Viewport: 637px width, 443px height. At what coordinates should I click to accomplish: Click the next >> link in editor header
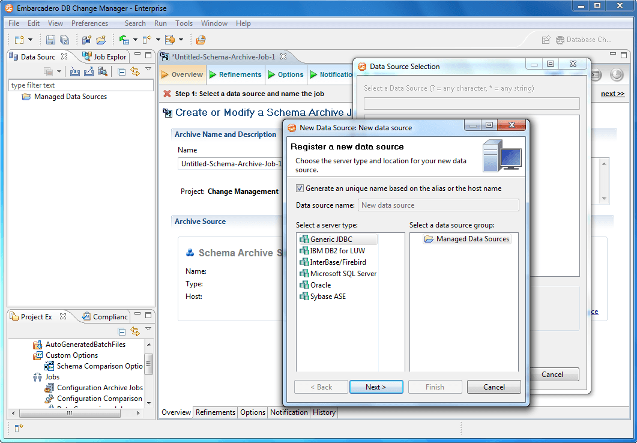[x=612, y=94]
